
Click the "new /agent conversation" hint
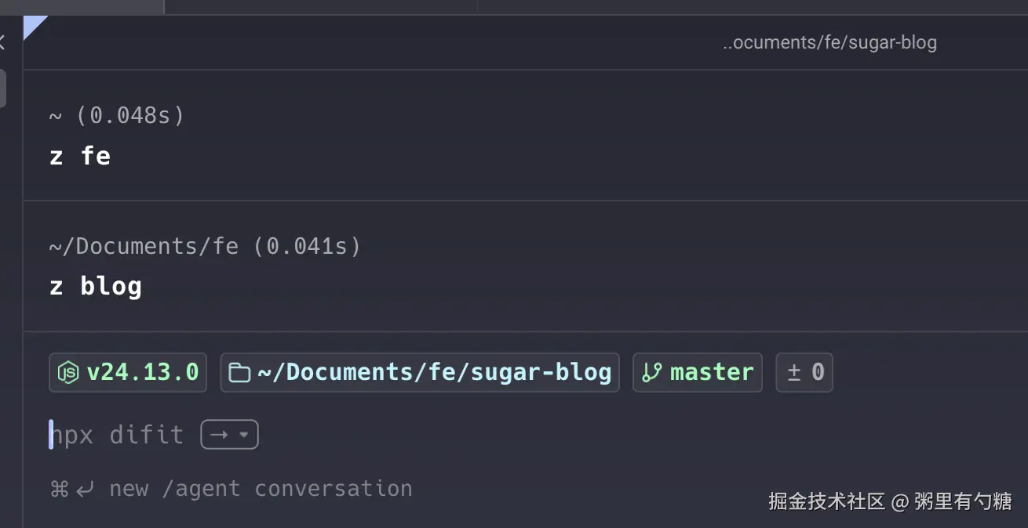[x=261, y=490]
